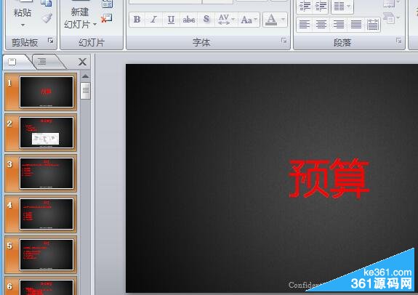Select slide 1 thumbnail
The height and width of the screenshot is (295, 418).
[x=41, y=92]
